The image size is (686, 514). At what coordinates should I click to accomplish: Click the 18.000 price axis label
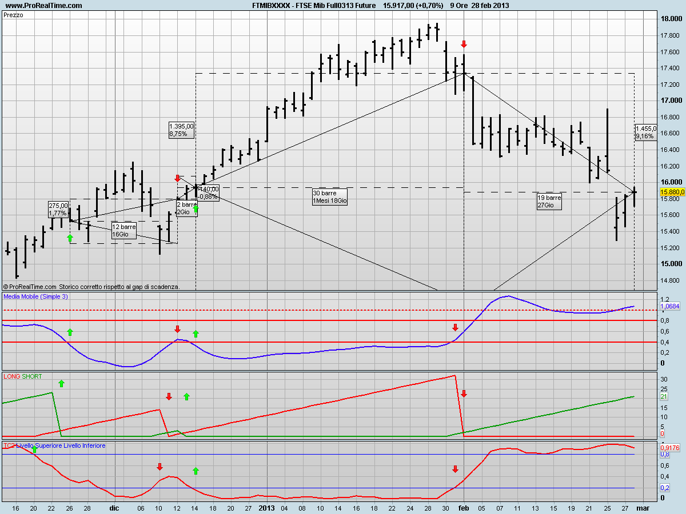pos(671,19)
